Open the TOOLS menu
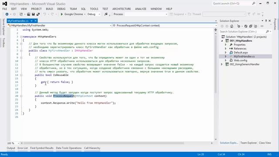Screen dimensions: 279x157 pos(94,9)
